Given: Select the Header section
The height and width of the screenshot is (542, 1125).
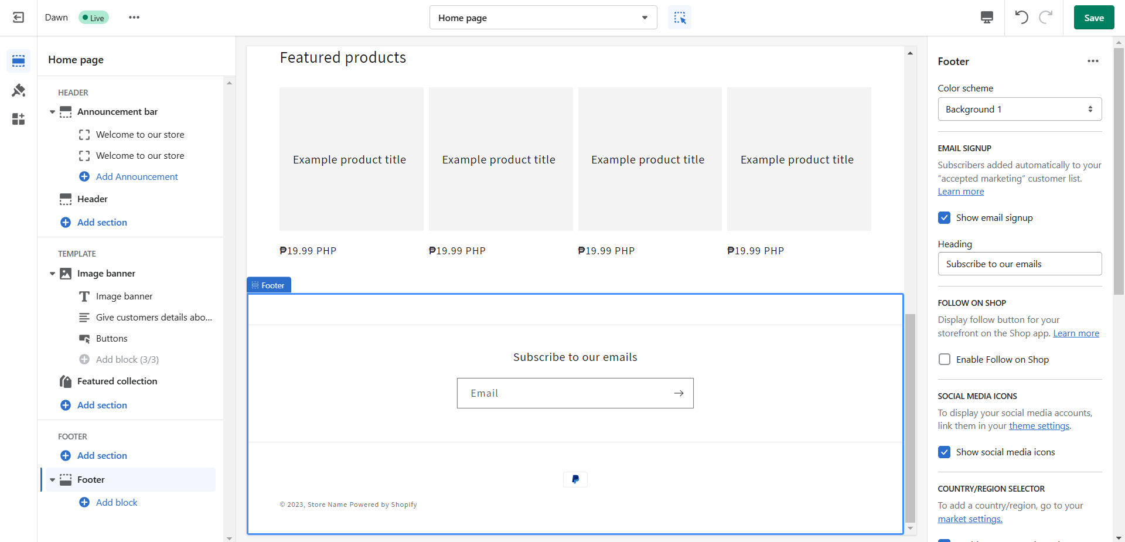Looking at the screenshot, I should tap(93, 199).
